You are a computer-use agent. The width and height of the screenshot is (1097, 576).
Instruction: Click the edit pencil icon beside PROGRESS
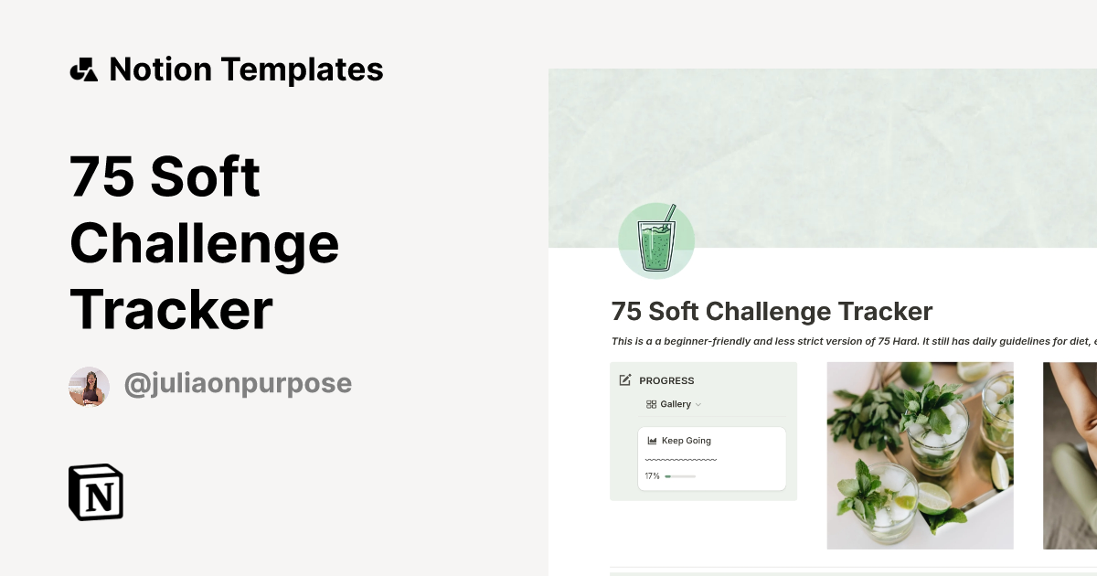click(x=625, y=380)
